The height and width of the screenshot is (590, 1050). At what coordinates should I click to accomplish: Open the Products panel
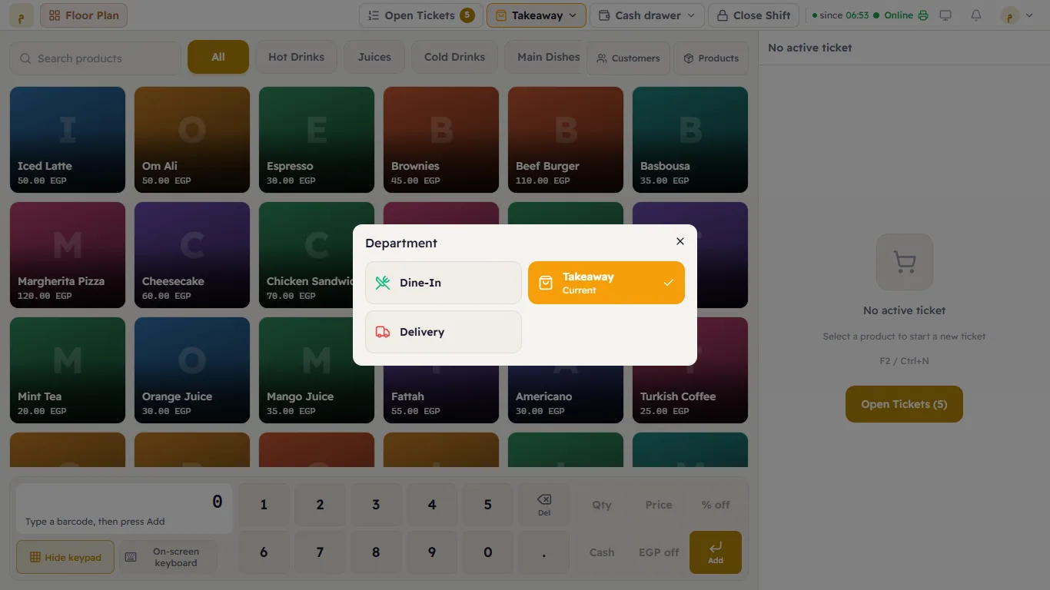click(711, 58)
